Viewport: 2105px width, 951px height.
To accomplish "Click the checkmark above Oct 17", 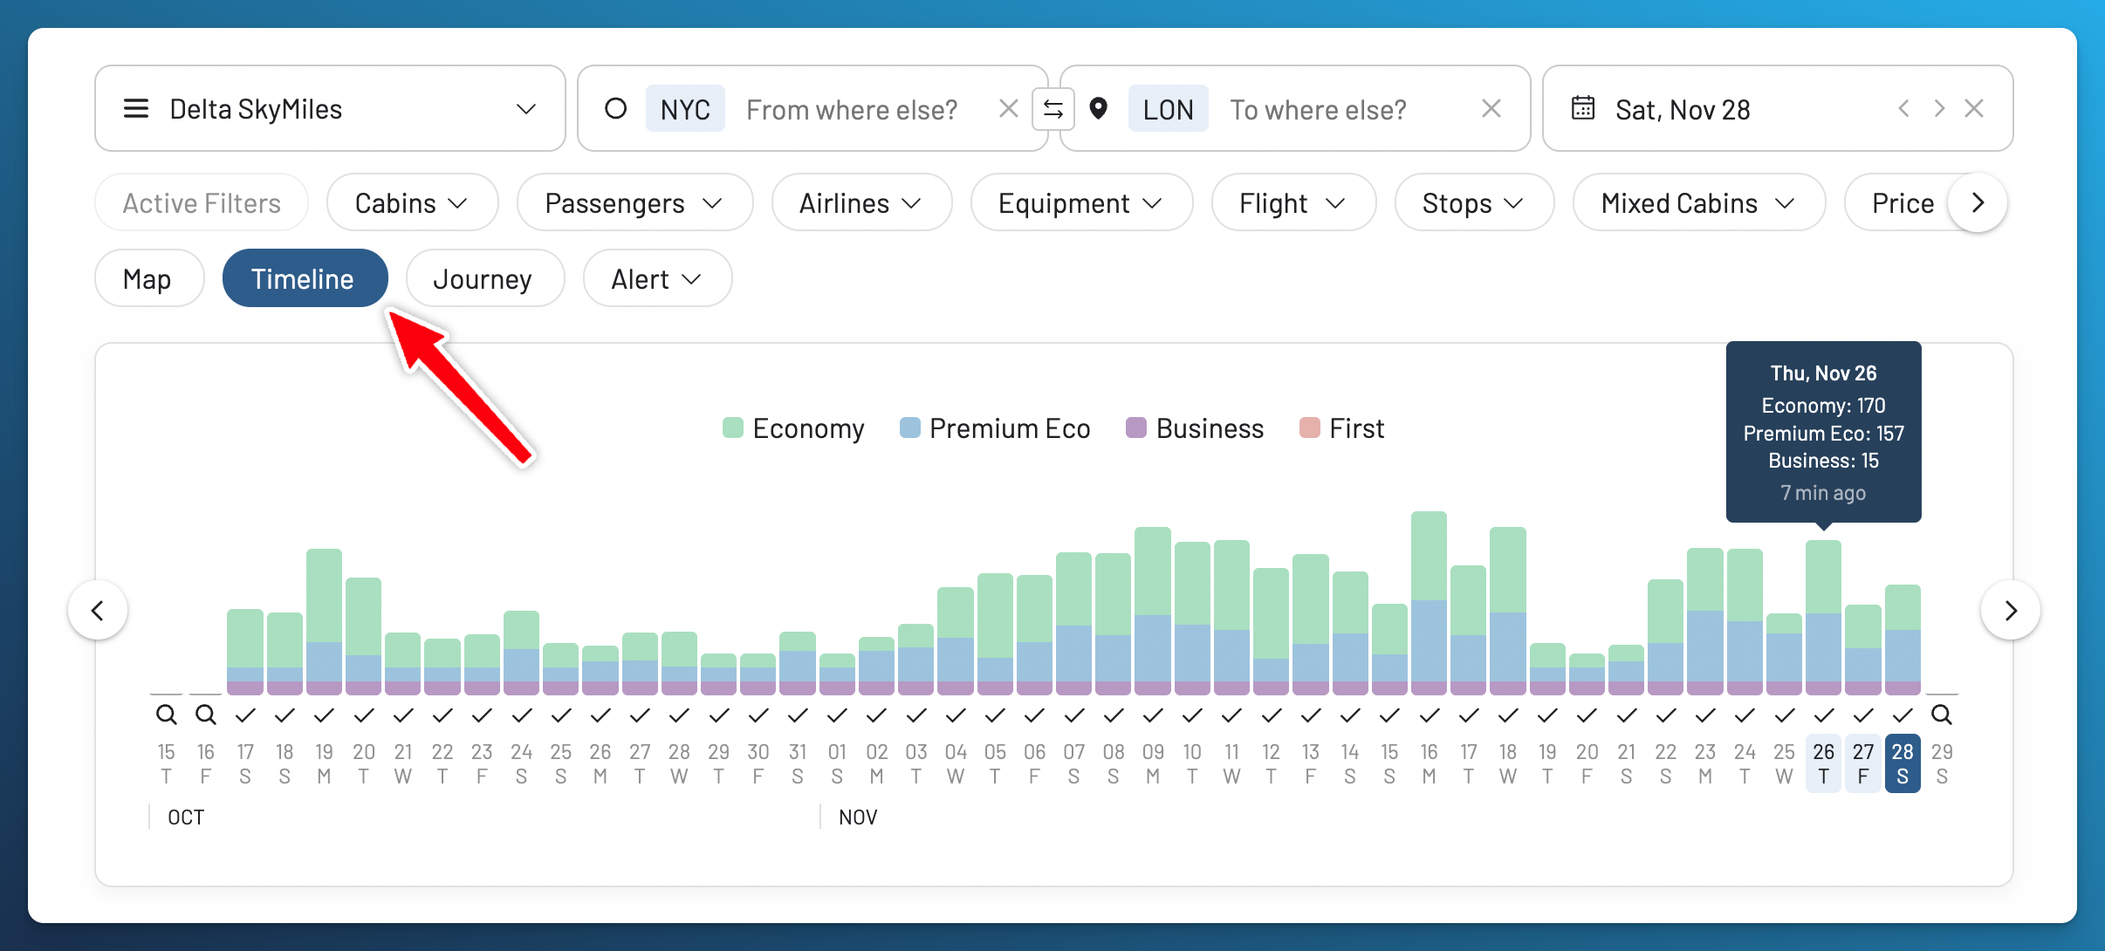I will tap(245, 715).
